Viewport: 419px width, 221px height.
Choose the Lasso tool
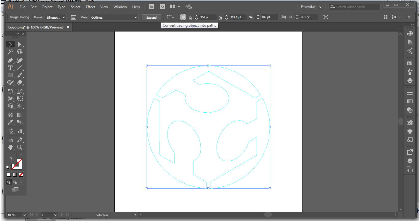coord(20,52)
